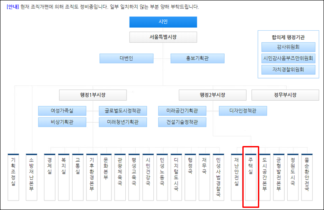
Task: Select the 주택실 department box
Action: [x=251, y=177]
